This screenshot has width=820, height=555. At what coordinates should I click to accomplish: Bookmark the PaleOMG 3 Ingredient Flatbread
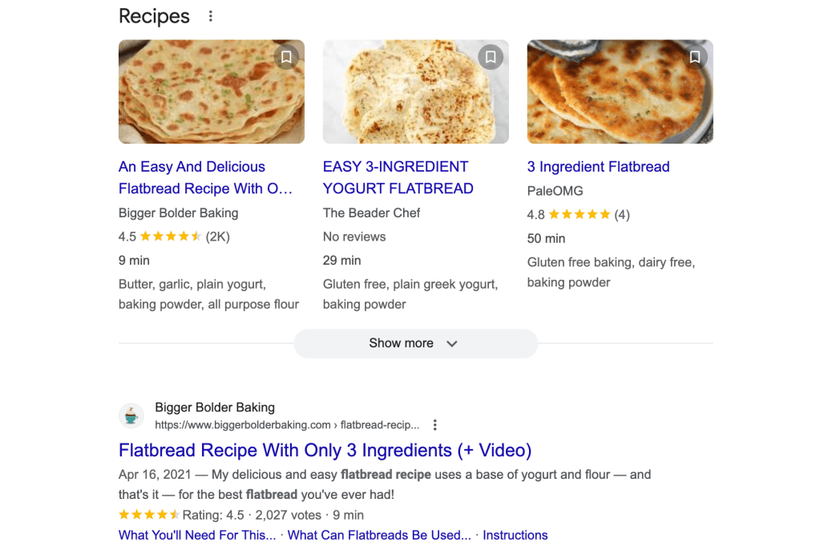(x=695, y=57)
